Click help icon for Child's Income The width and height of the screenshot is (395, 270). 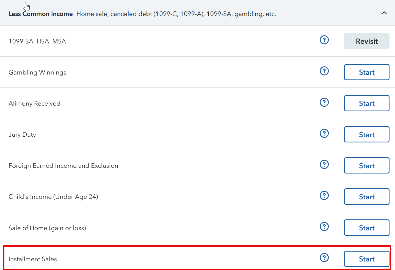tap(324, 196)
